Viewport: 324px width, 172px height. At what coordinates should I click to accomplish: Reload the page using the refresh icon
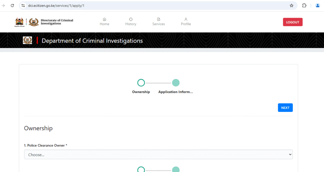pyautogui.click(x=12, y=6)
